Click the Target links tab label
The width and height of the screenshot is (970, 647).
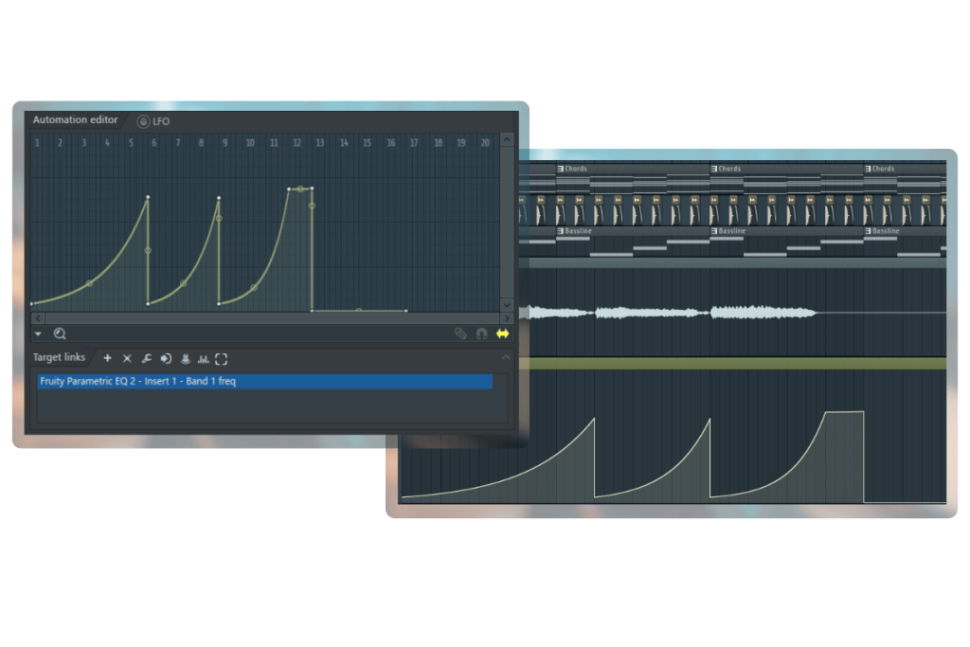coord(59,357)
